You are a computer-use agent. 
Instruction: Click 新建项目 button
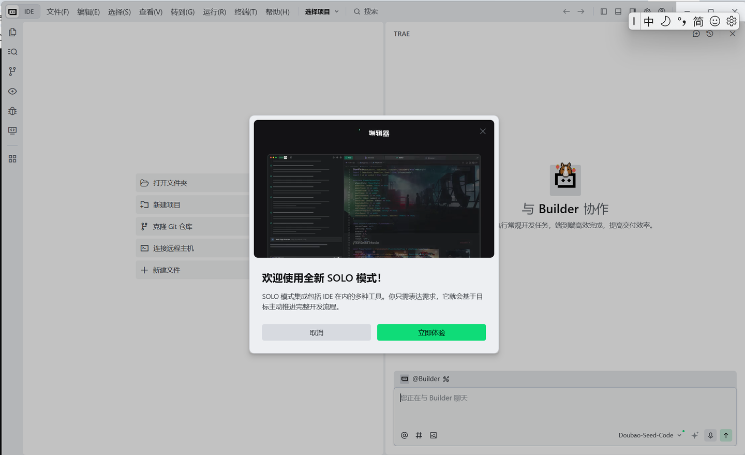[192, 205]
